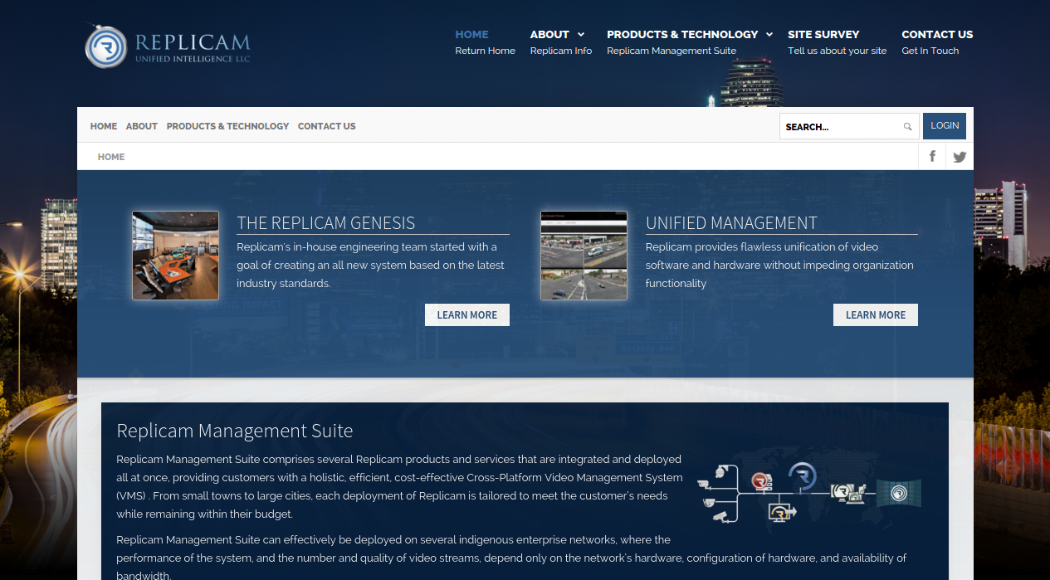
Task: Select CONTACT US in secondary menu bar
Action: coord(326,126)
